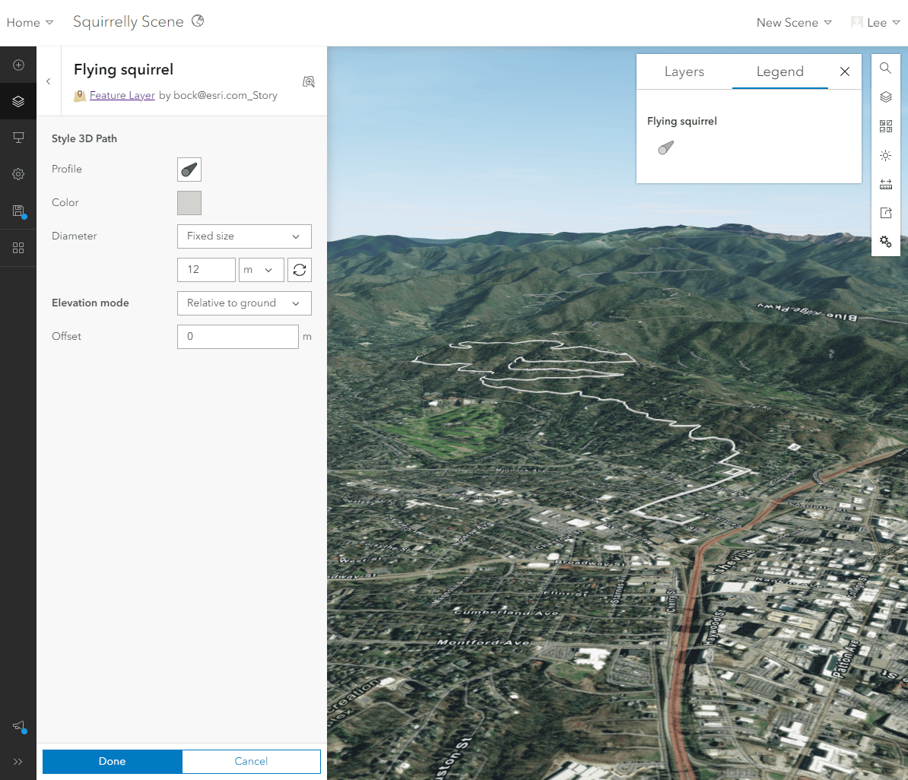
Task: Save the scene using the sidebar save icon
Action: coord(17,211)
